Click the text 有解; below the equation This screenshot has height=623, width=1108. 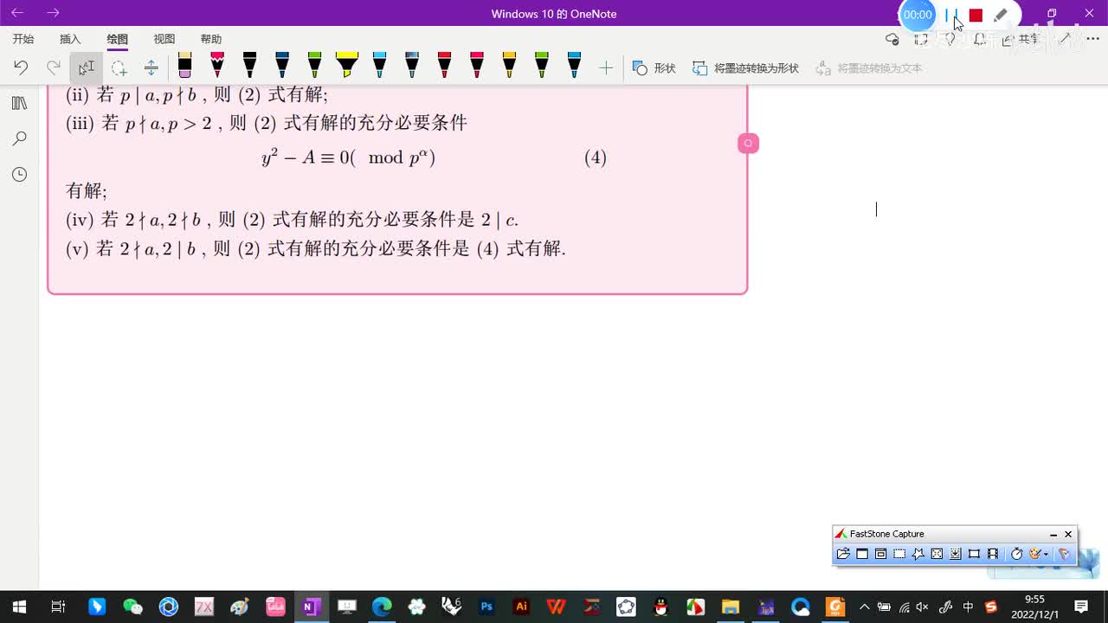(x=87, y=190)
